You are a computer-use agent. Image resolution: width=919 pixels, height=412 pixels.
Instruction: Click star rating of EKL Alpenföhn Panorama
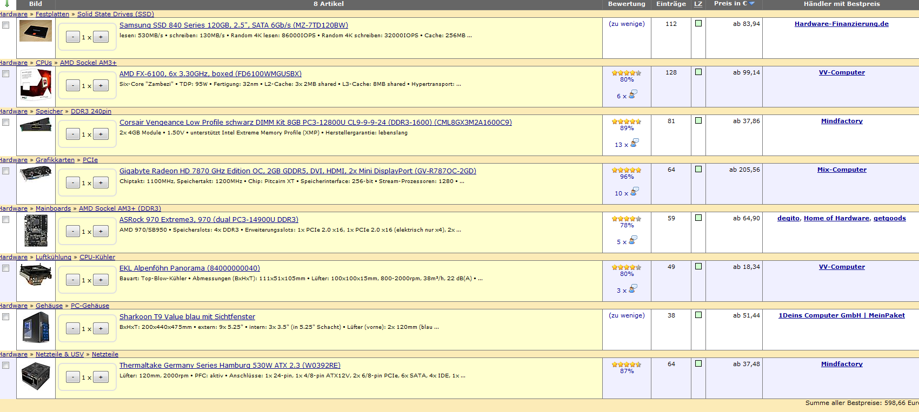[x=627, y=267]
